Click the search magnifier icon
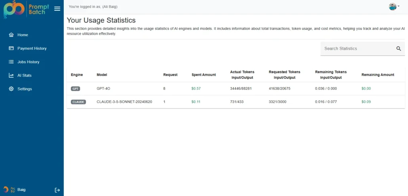 [398, 49]
